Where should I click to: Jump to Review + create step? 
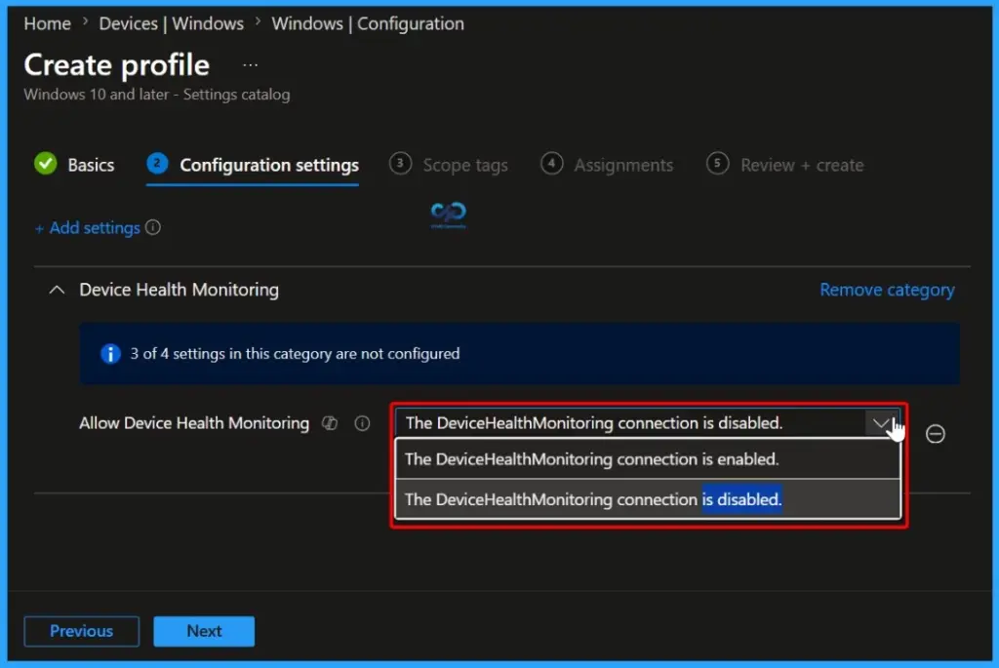pos(802,165)
